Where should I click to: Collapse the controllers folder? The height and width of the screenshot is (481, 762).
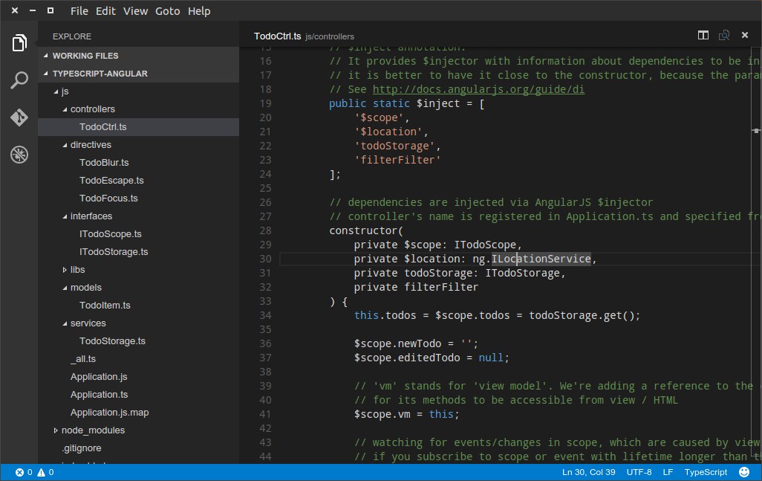coord(65,109)
